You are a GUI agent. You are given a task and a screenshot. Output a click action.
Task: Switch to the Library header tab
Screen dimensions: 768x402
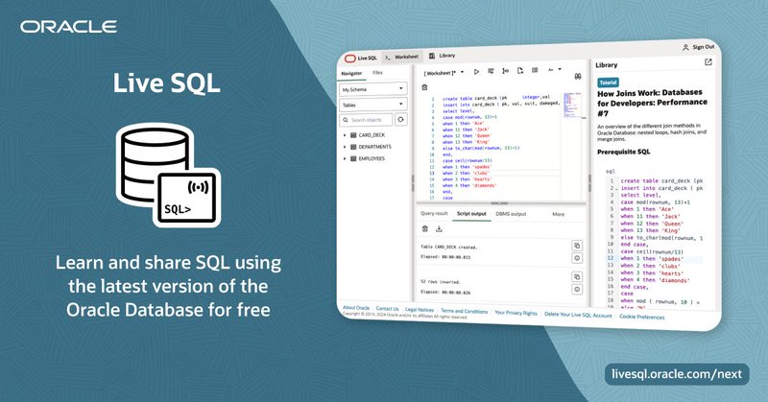point(442,56)
